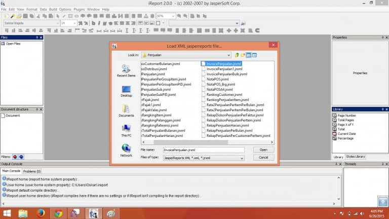Viewport: 389px width, 219px height.
Task: Open Documents location in dialog sidebar
Action: pos(126,111)
